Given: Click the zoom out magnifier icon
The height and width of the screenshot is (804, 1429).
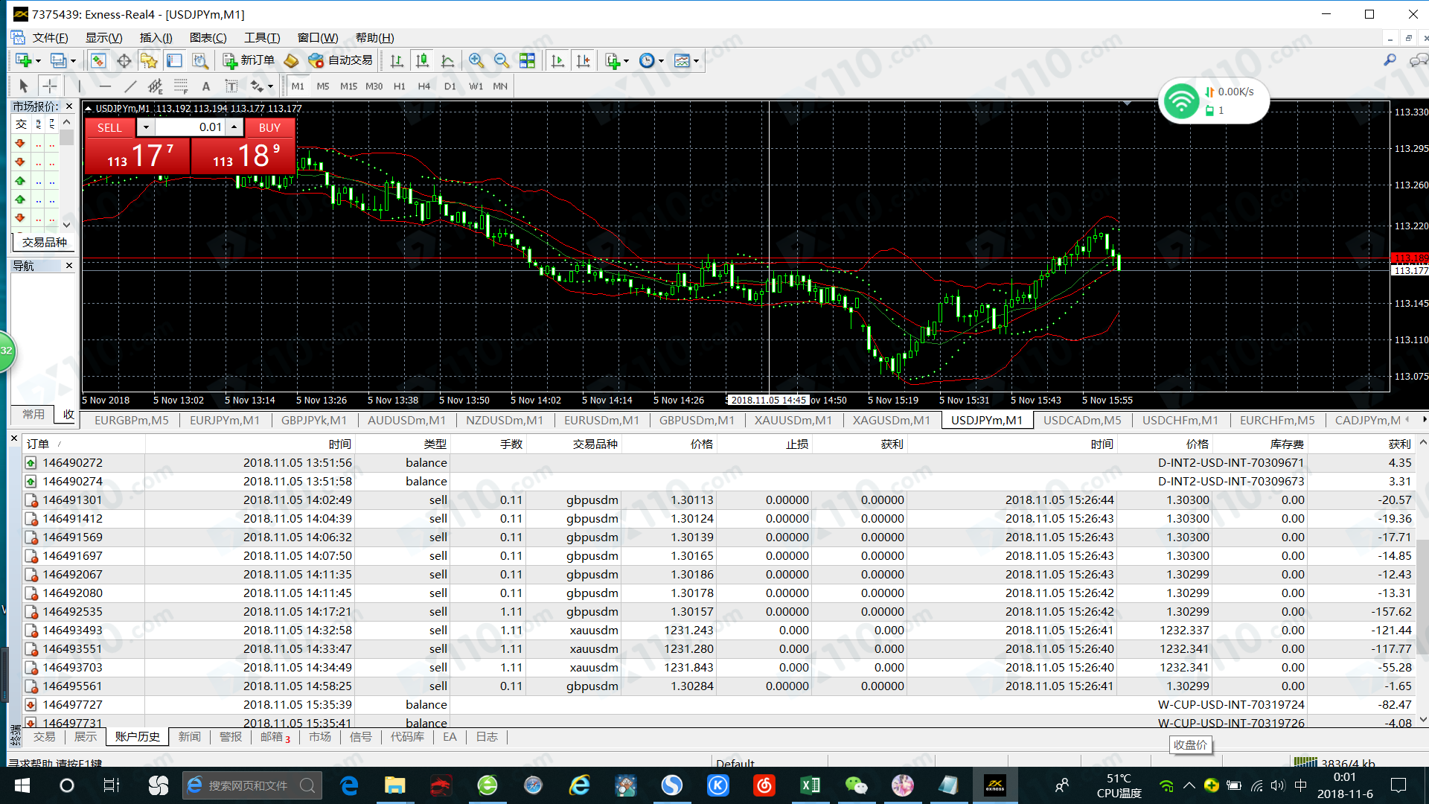Looking at the screenshot, I should click(x=502, y=61).
